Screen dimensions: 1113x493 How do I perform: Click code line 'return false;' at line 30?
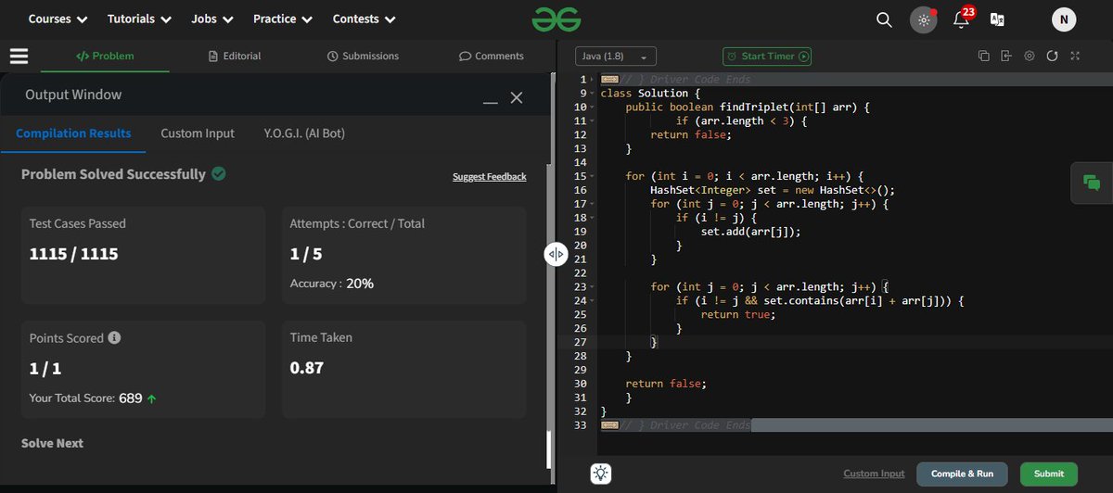click(666, 384)
